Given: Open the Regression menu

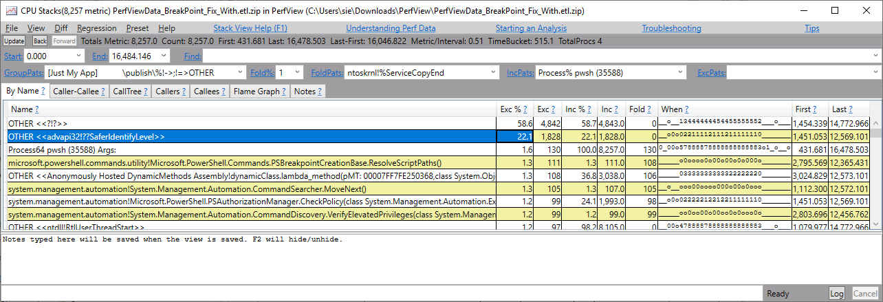Looking at the screenshot, I should pyautogui.click(x=97, y=28).
